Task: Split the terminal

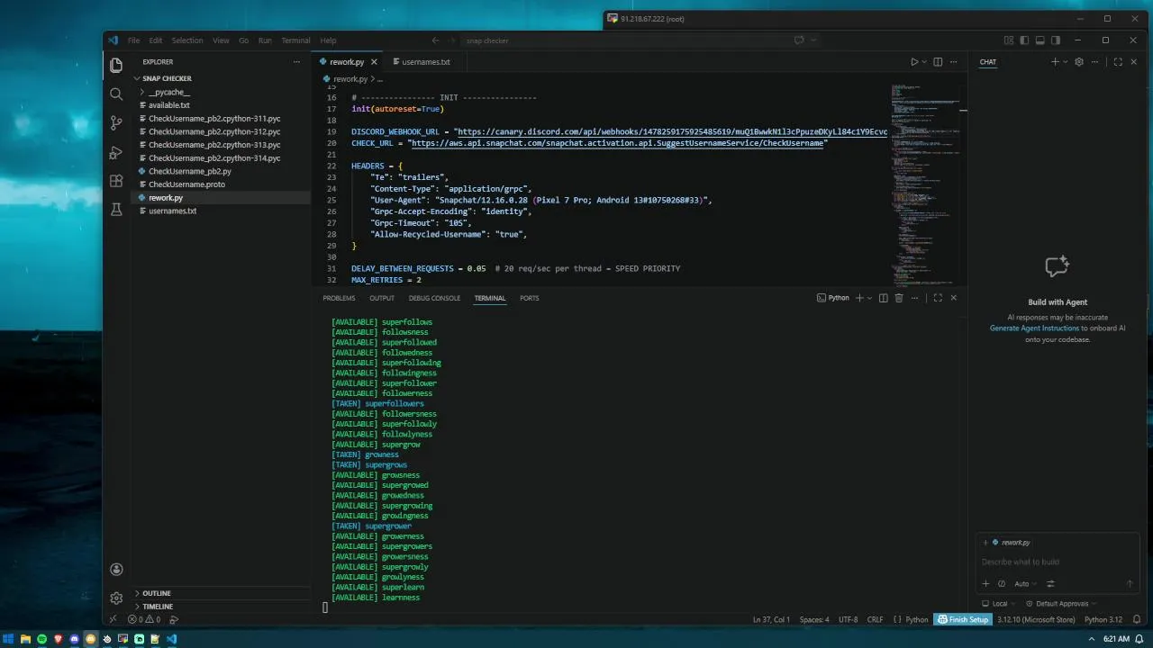Action: (883, 298)
